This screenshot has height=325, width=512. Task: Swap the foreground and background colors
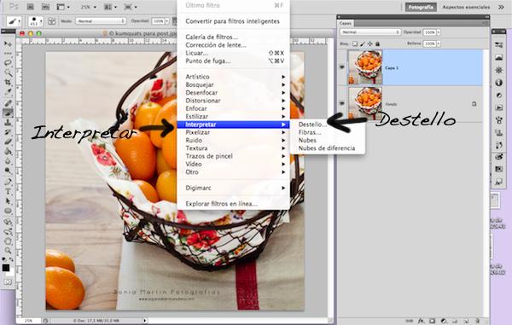pyautogui.click(x=11, y=259)
